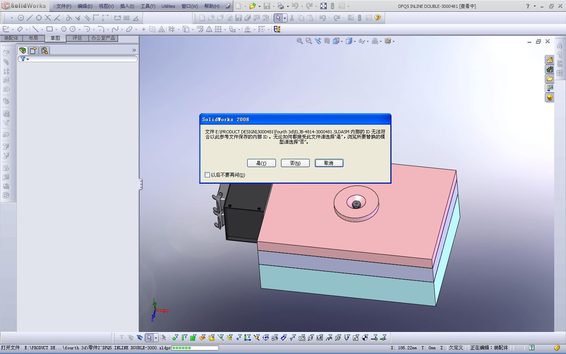Click the Yes (是) button in dialog
This screenshot has width=566, height=354.
pyautogui.click(x=261, y=163)
